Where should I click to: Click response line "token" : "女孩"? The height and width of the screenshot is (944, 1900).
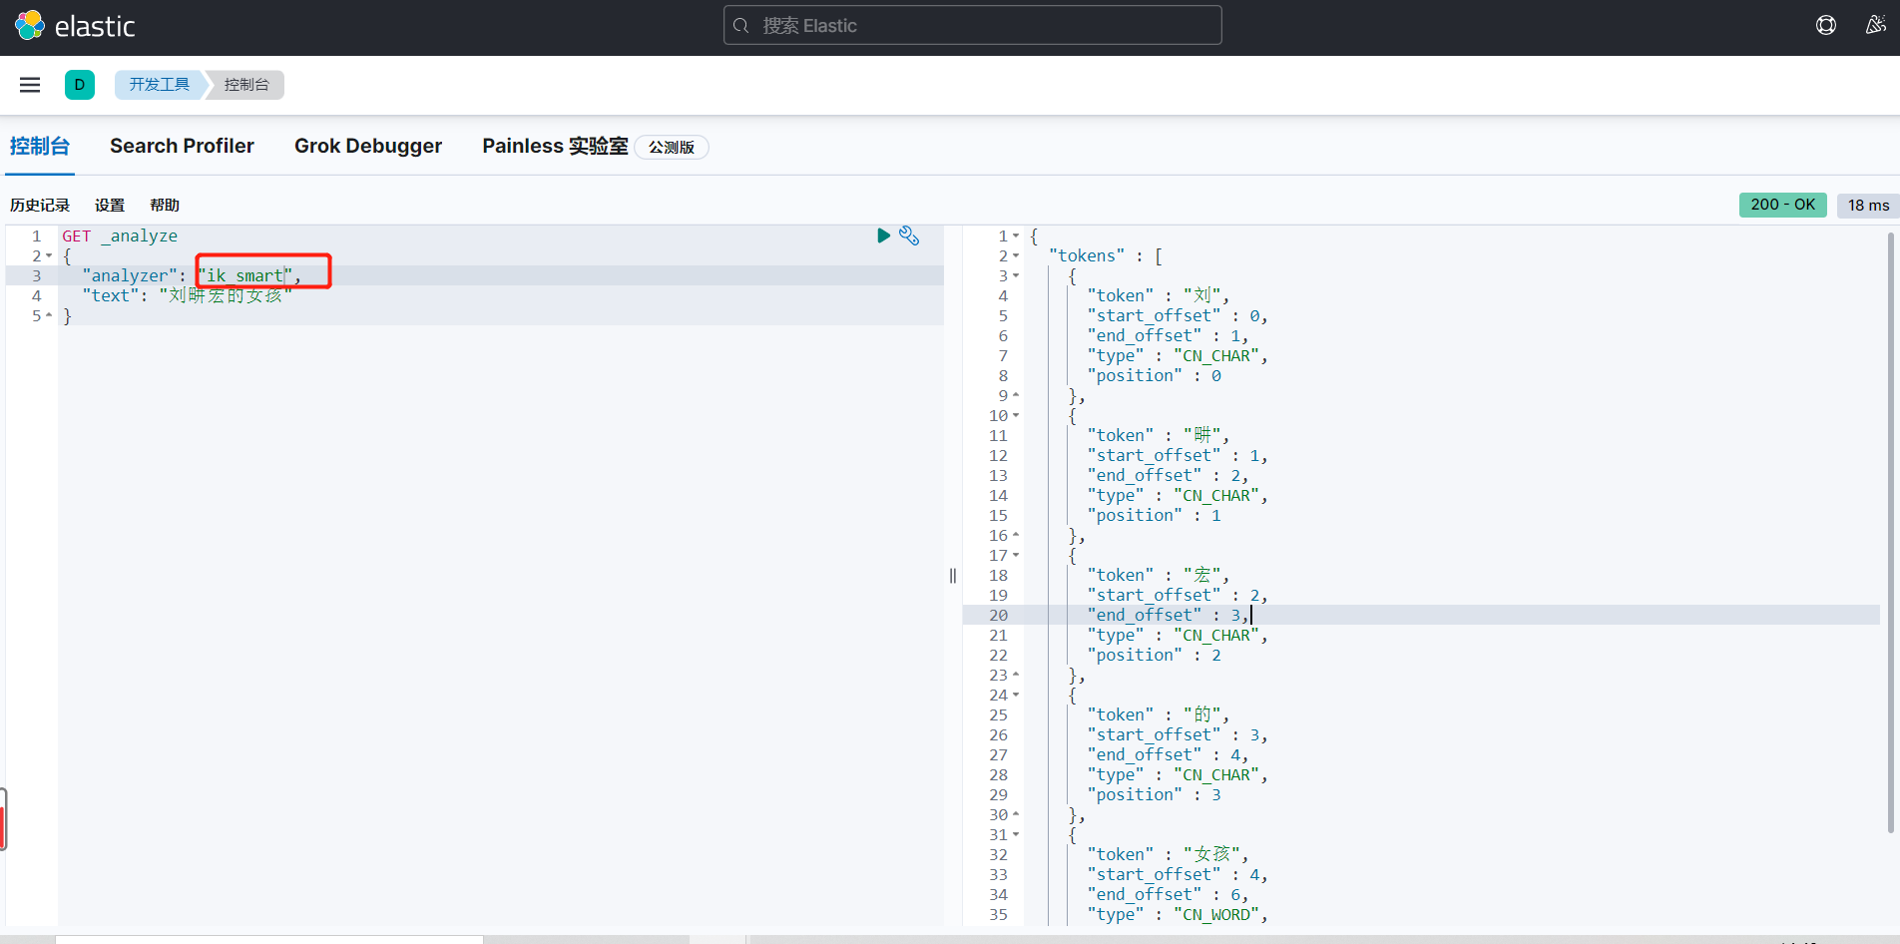click(x=1169, y=854)
